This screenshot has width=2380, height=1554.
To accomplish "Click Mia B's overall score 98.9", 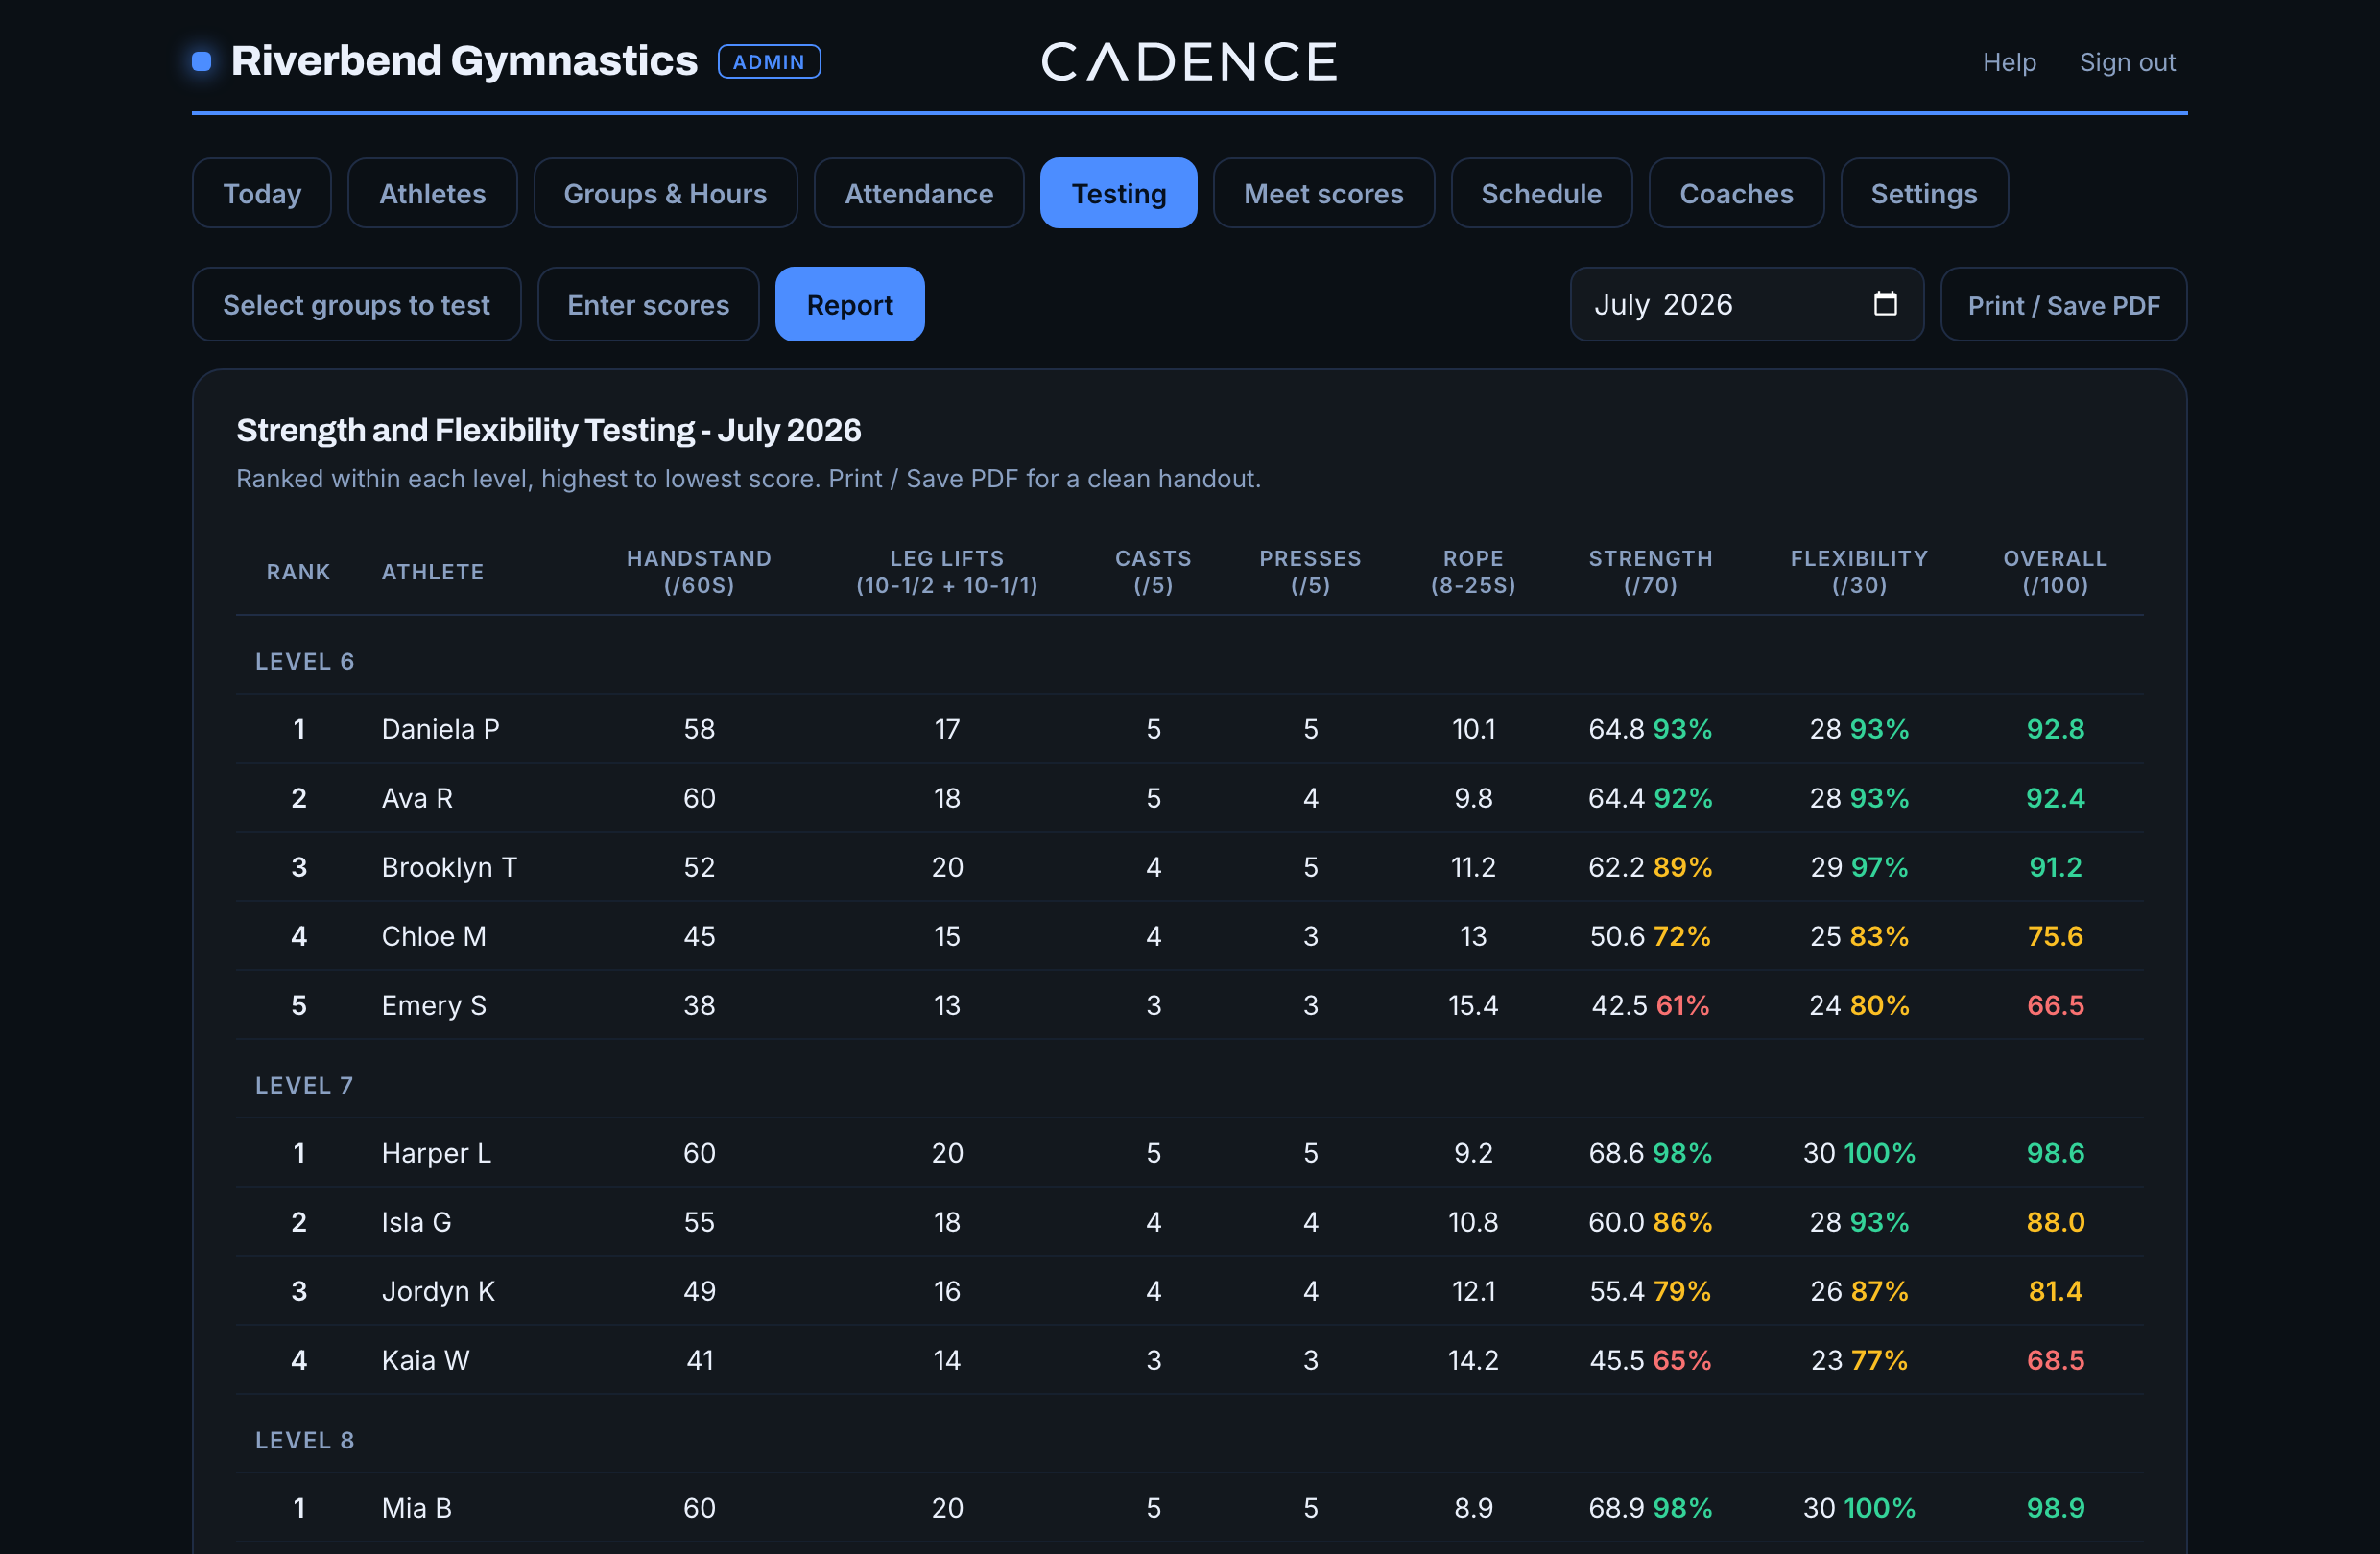I will tap(2055, 1507).
